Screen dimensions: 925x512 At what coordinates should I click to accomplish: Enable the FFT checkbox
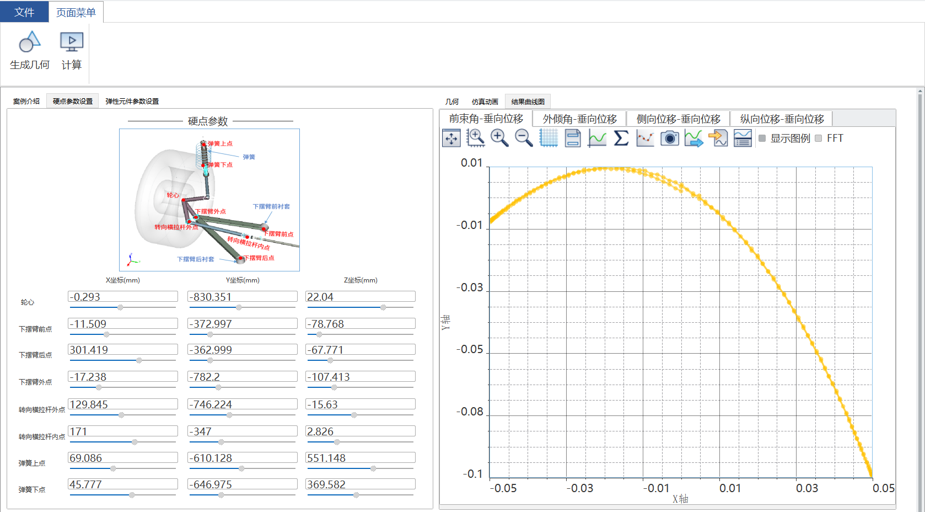[x=819, y=138]
